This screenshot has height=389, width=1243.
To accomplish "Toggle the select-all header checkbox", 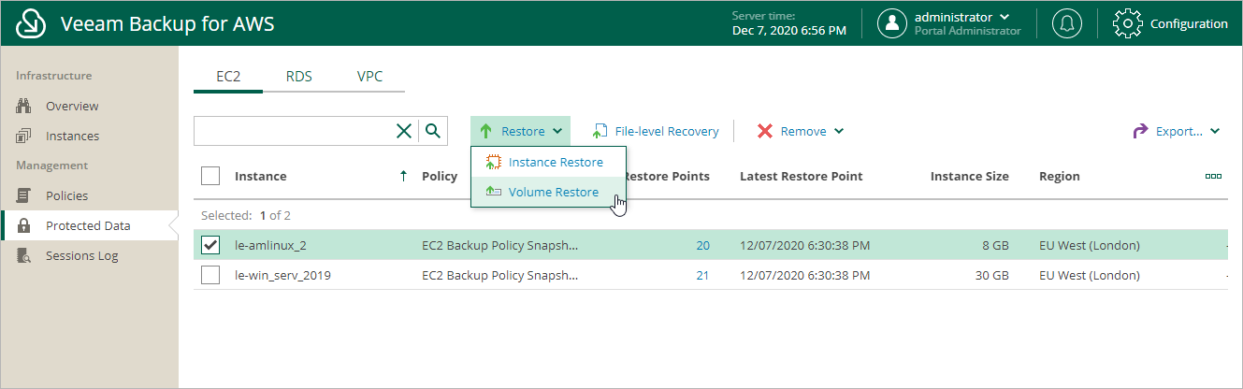I will [x=210, y=176].
